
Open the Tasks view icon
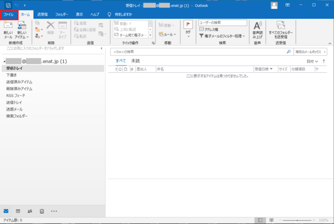click(42, 211)
